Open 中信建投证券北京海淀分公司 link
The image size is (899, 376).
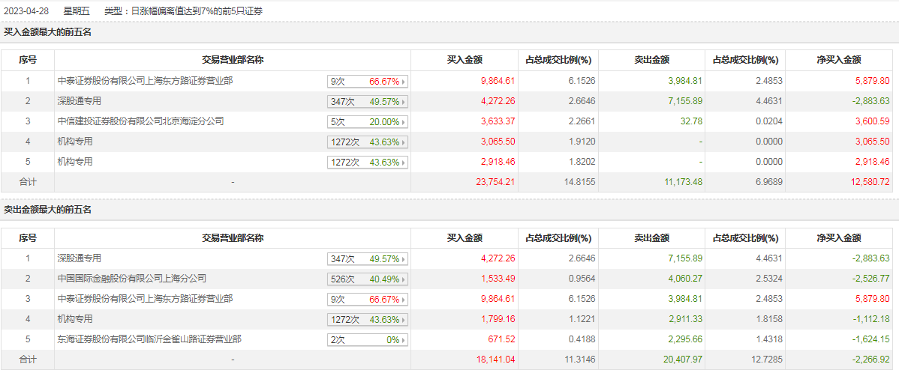click(141, 121)
